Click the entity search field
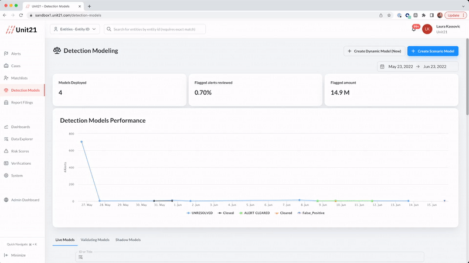 coord(155,29)
